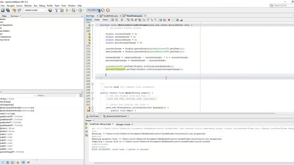Open the Window menu
The height and width of the screenshot is (165, 294).
(x=72, y=6)
